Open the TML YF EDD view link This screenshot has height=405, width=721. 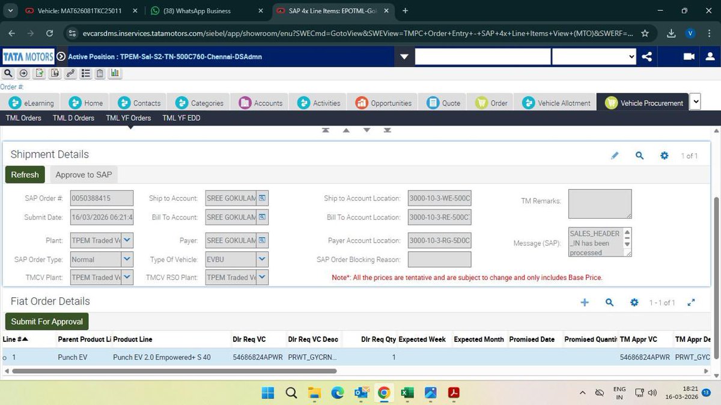pyautogui.click(x=181, y=118)
